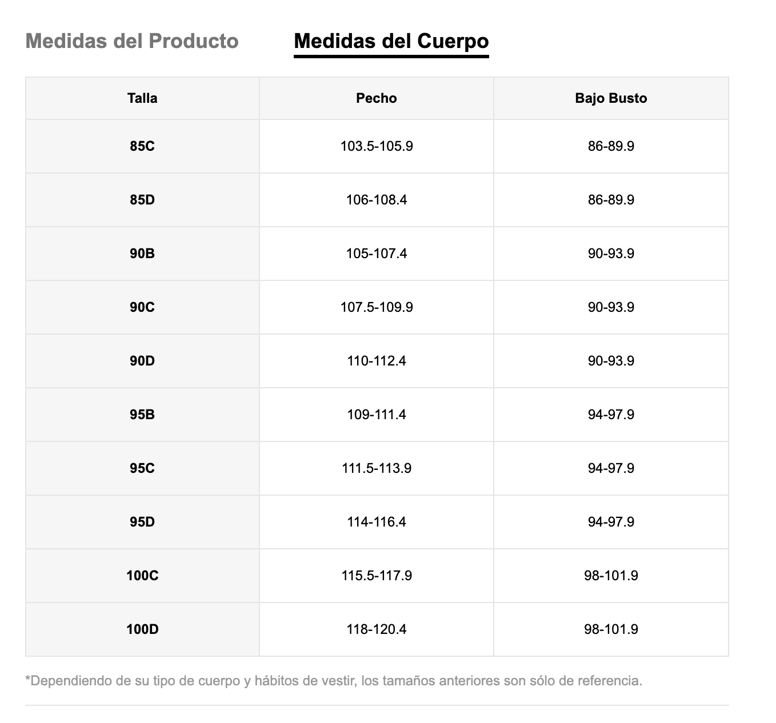
Task: Select the 100C size row label
Action: point(142,576)
